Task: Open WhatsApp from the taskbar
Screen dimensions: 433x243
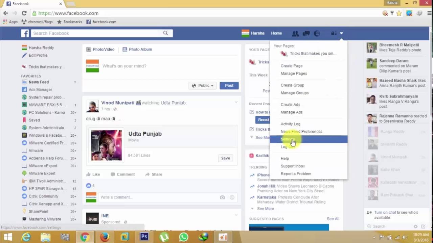Action: coord(184,237)
